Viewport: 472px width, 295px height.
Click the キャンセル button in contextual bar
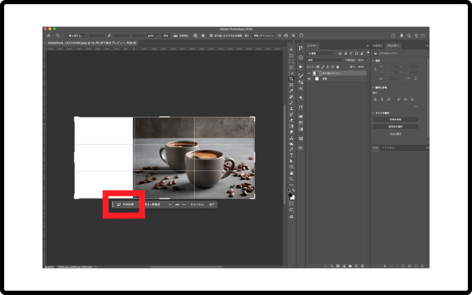(x=196, y=204)
